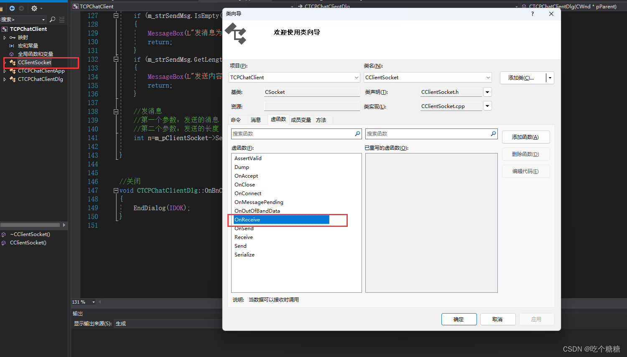Open the 类名 class name dropdown
The height and width of the screenshot is (357, 627).
click(x=488, y=78)
